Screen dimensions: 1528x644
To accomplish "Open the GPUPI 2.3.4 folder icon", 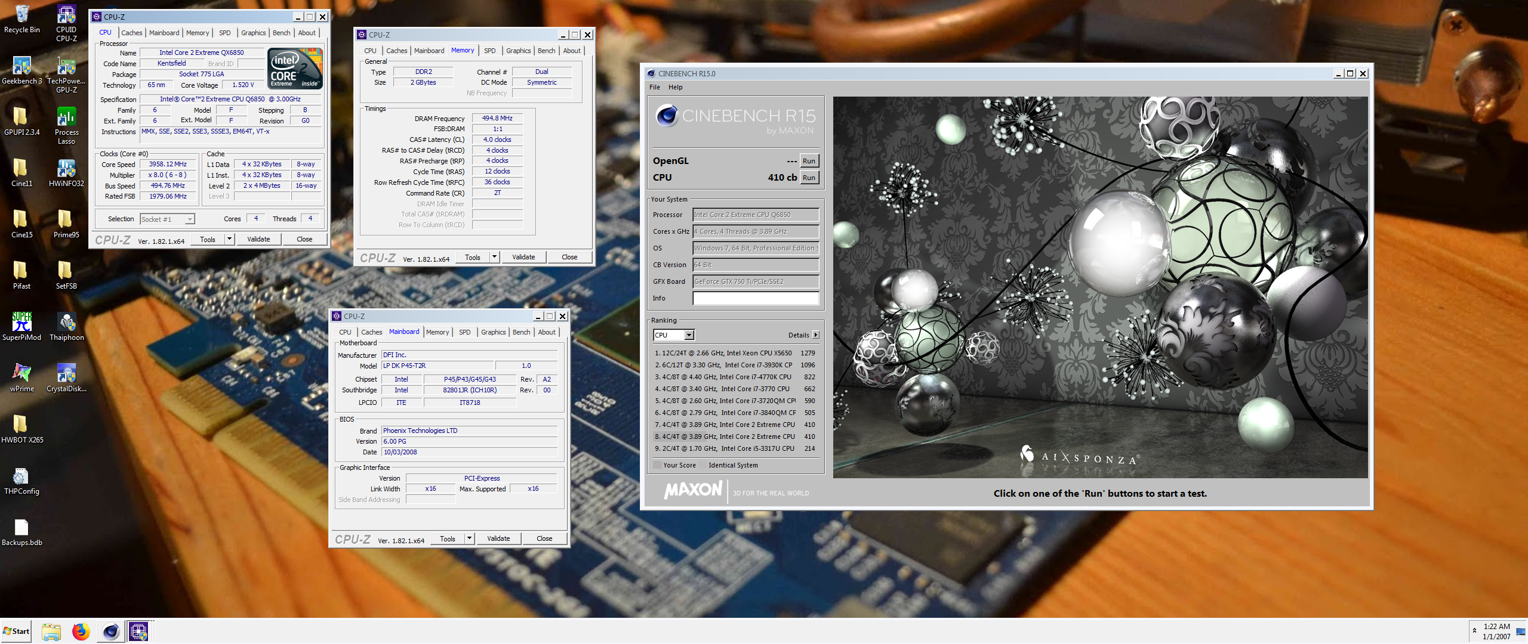I will pos(22,122).
